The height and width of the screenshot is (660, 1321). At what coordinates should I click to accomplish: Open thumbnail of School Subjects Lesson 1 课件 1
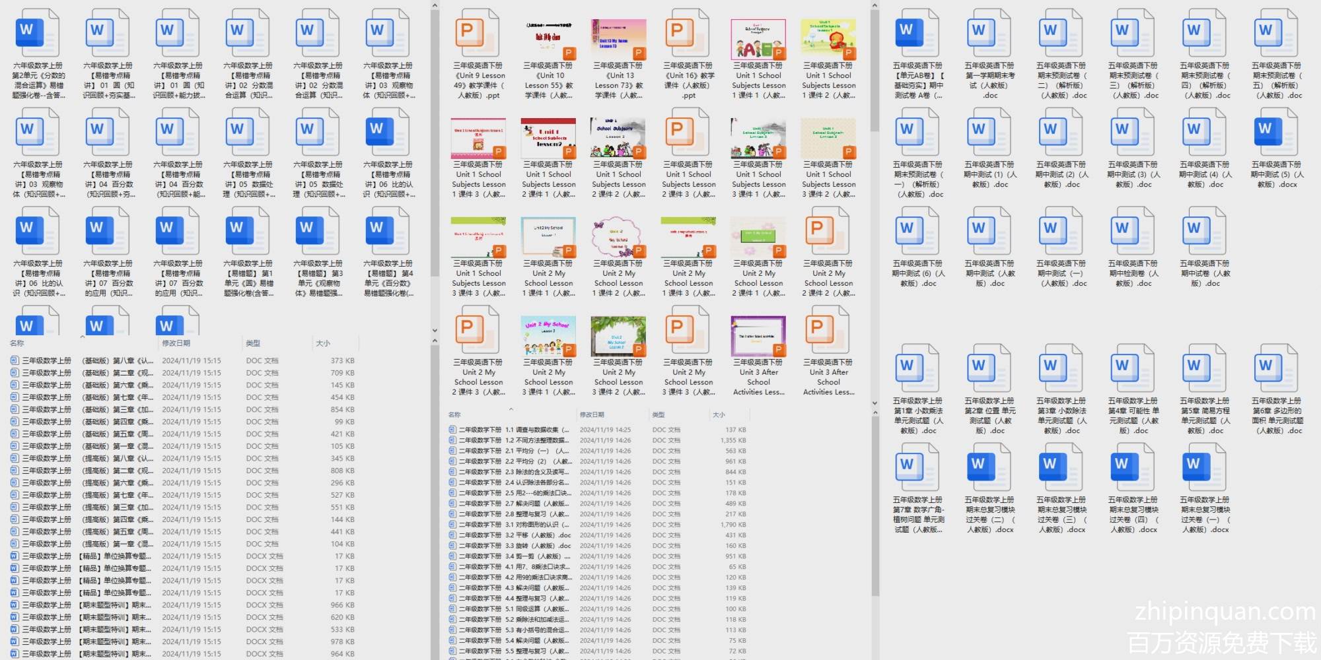(758, 38)
